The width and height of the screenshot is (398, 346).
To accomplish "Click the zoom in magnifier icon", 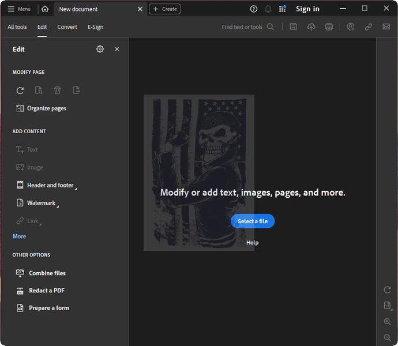I will pyautogui.click(x=388, y=322).
